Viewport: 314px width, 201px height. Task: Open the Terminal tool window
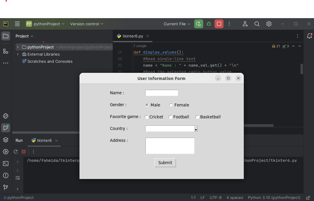click(x=5, y=163)
